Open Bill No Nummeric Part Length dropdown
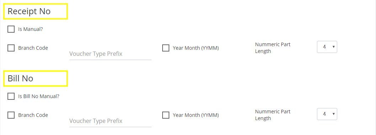 pyautogui.click(x=327, y=114)
